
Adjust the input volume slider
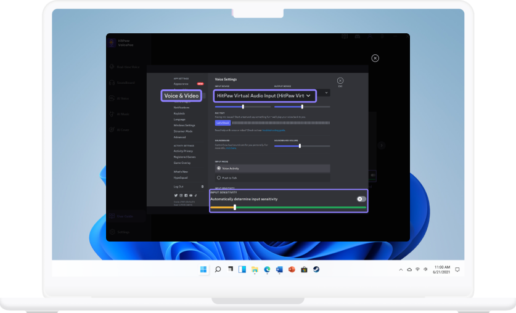[243, 107]
